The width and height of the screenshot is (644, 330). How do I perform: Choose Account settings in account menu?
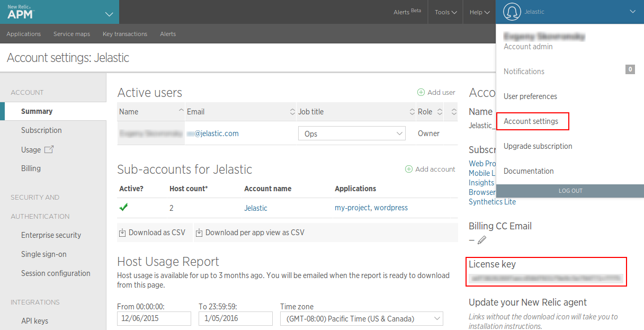pos(531,121)
